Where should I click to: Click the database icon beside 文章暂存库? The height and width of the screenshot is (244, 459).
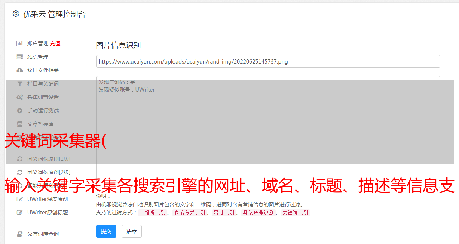point(20,124)
